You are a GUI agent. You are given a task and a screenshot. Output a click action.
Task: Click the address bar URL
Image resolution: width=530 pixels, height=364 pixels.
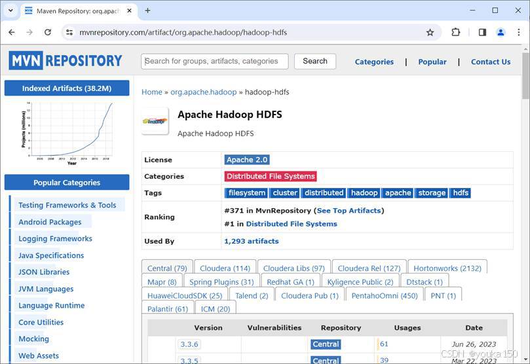[183, 33]
